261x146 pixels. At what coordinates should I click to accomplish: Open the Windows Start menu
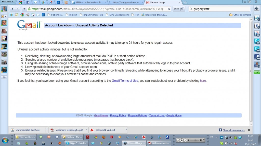5,140
